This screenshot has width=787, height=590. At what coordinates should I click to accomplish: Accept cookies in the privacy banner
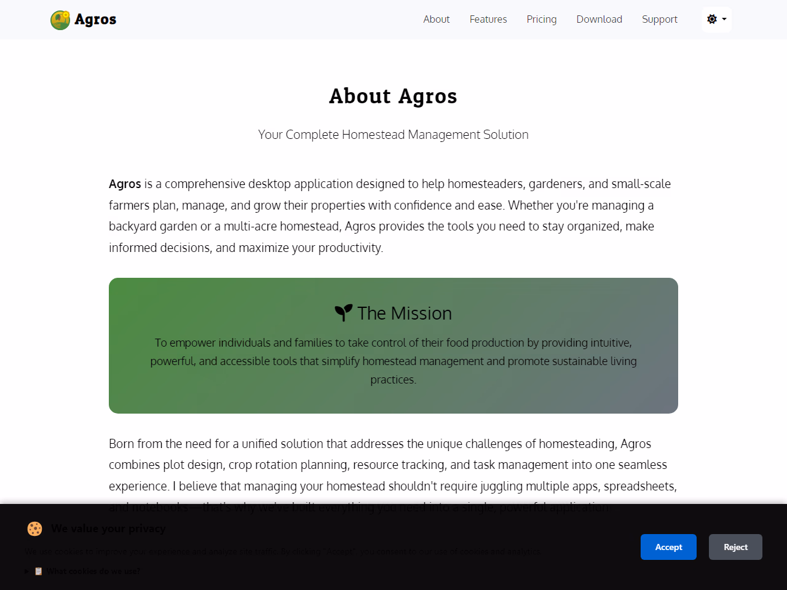point(668,547)
